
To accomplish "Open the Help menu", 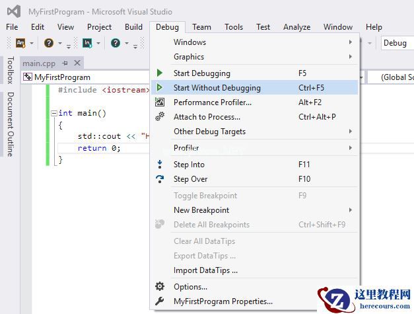I will point(374,27).
